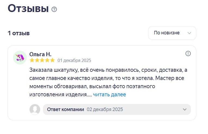This screenshot has height=134, width=208.
Task: Click the review text about the шкатулку
Action: [108, 78]
